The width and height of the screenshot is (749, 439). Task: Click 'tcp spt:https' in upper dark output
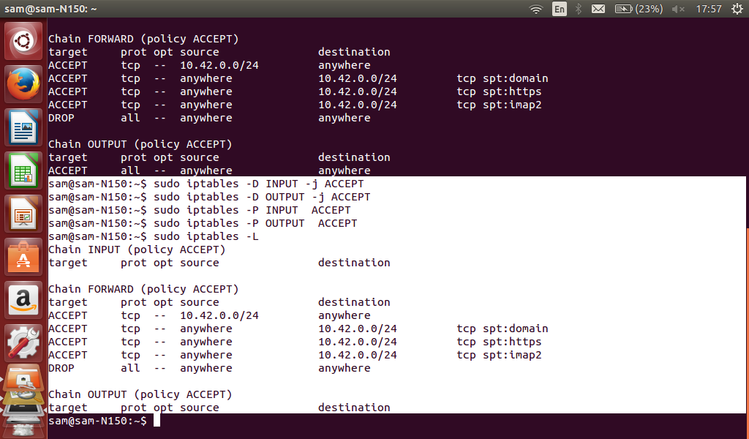(499, 91)
